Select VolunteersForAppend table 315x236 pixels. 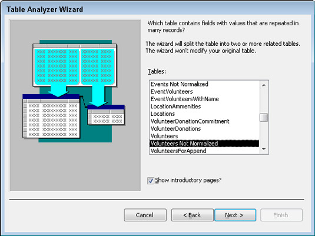204,151
